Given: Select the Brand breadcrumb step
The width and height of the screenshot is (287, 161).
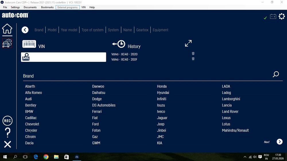Looking at the screenshot, I should coord(39,30).
